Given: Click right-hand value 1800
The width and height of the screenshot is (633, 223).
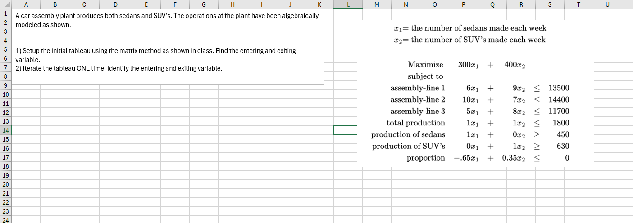Looking at the screenshot, I should 561,123.
